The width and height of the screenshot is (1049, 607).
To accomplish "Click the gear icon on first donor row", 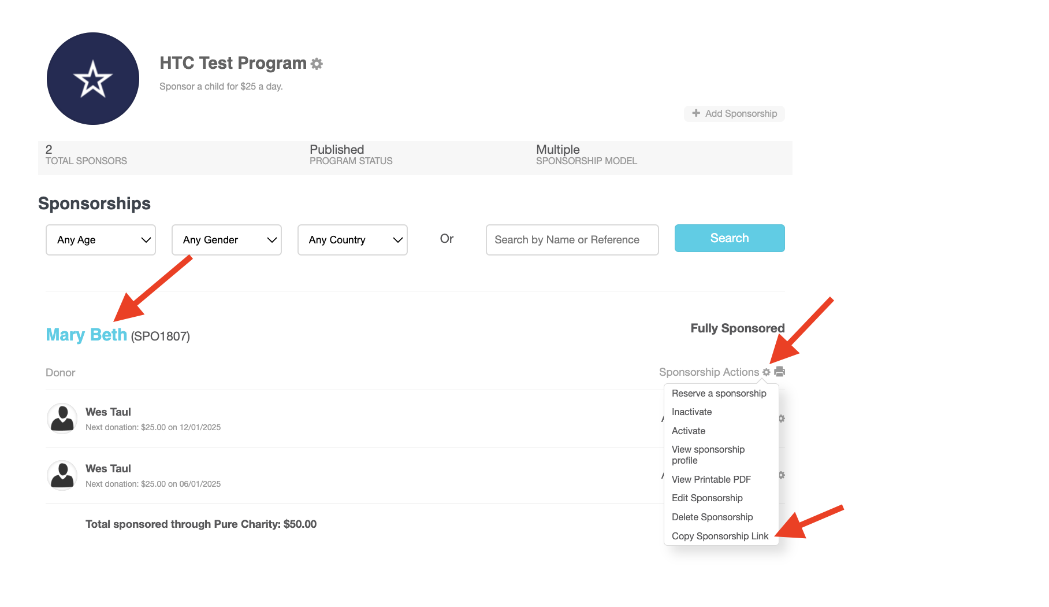I will pyautogui.click(x=782, y=418).
